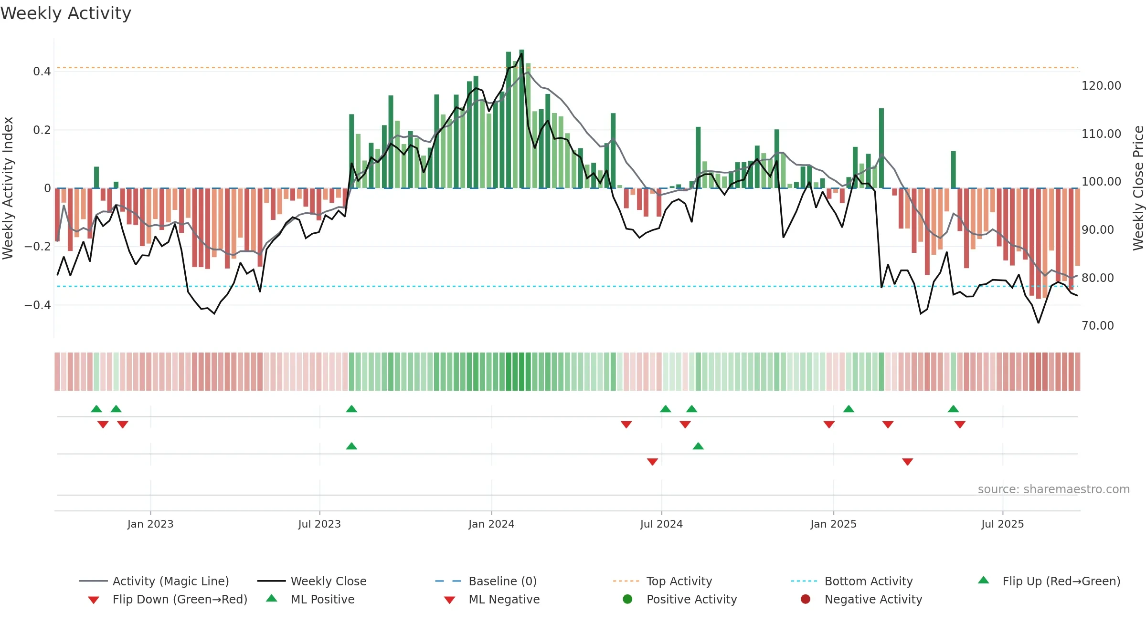Toggle the Baseline (0) legend entry
Viewport: 1146px width, 644px height.
pos(486,581)
